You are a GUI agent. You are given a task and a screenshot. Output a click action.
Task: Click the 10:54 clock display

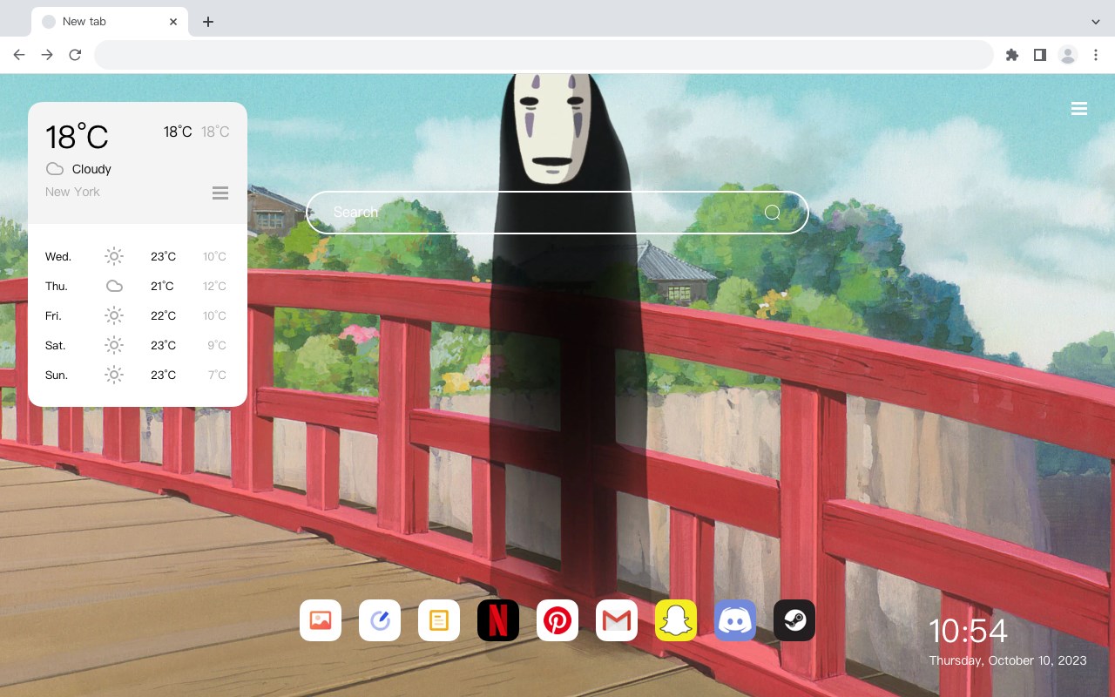tap(968, 631)
